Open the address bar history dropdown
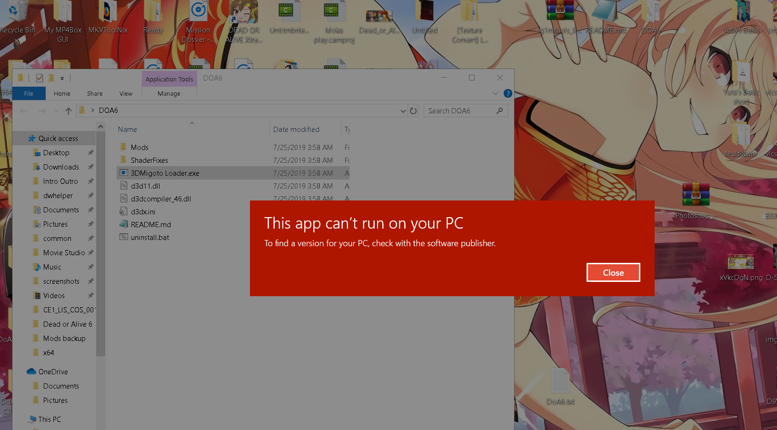The width and height of the screenshot is (777, 430). 403,110
